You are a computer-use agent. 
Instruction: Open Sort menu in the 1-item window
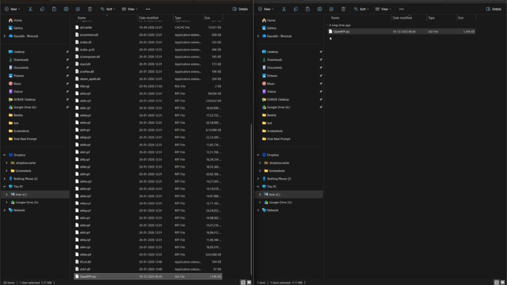pos(361,9)
